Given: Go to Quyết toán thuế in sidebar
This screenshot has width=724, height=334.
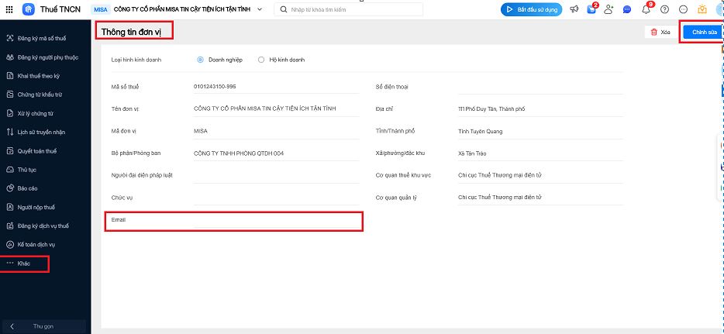Looking at the screenshot, I should pos(37,150).
